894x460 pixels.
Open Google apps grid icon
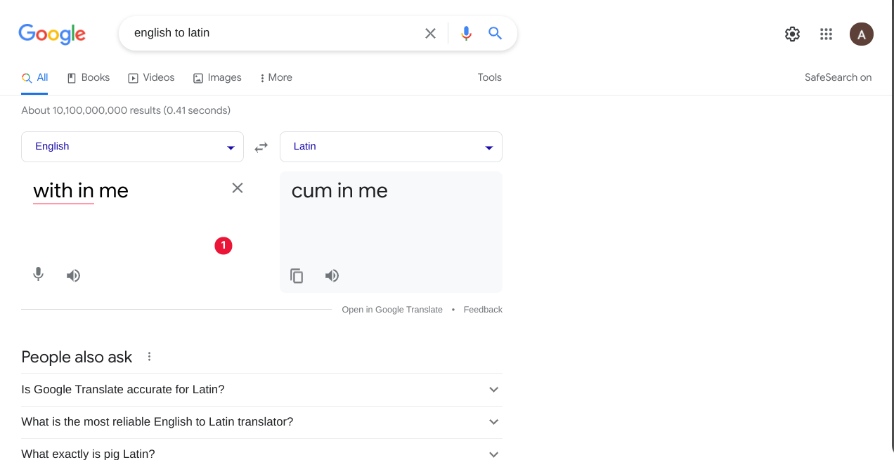click(826, 33)
